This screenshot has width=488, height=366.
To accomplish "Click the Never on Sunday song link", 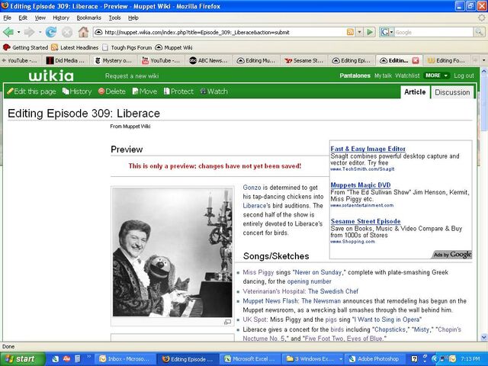I will click(x=318, y=272).
